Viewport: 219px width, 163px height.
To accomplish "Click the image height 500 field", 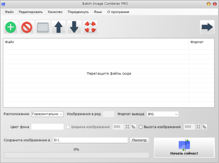I will coord(189,127).
